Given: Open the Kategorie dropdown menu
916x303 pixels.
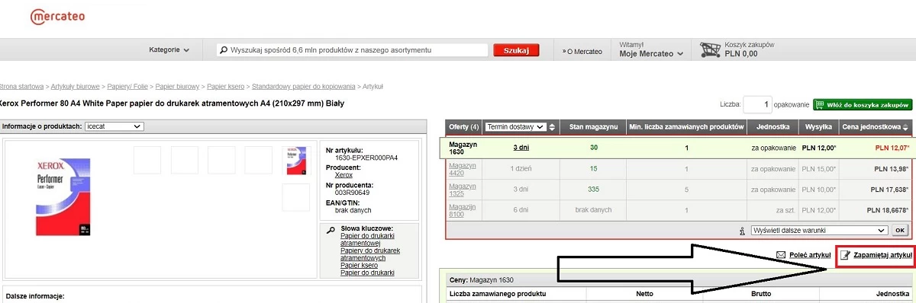Looking at the screenshot, I should click(x=169, y=50).
